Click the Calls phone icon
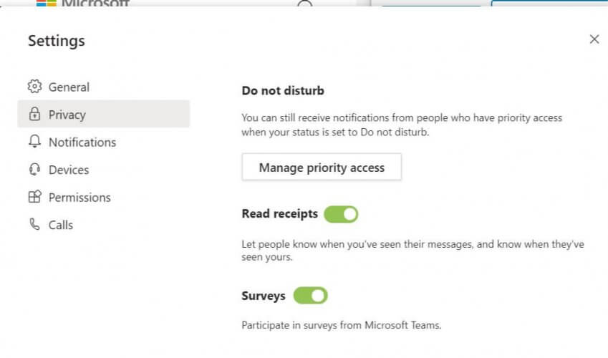This screenshot has width=608, height=358. coord(34,224)
